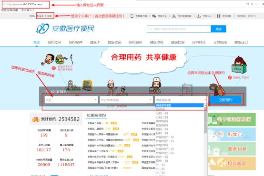
Task: Click the WeChat icon in top bar
Action: point(154,16)
